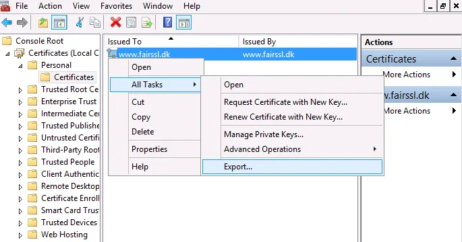Open the Action menu
This screenshot has height=242, width=462.
pyautogui.click(x=50, y=6)
